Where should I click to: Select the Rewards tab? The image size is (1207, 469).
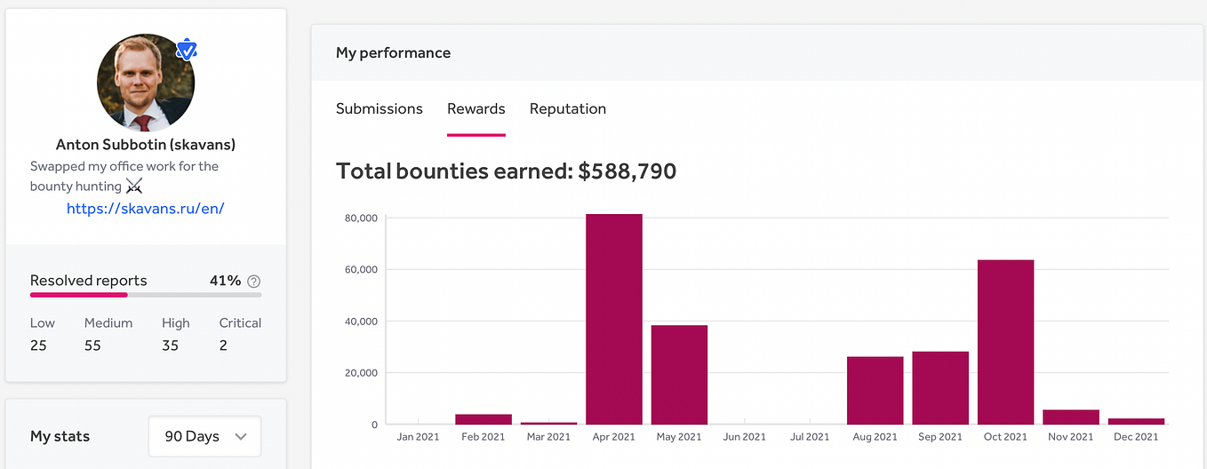tap(476, 109)
